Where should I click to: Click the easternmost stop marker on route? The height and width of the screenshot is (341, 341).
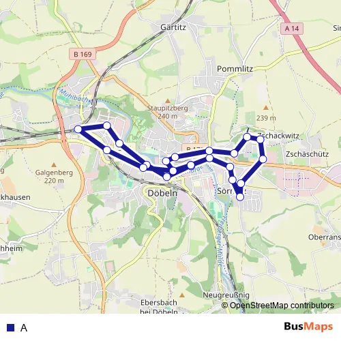pos(263,159)
